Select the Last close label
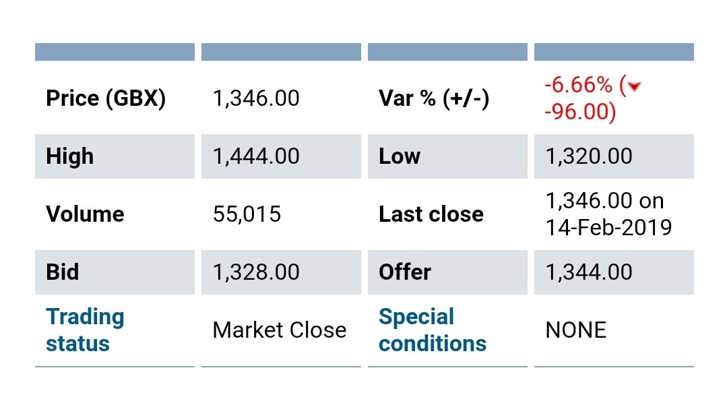Viewport: 727px width, 395px height. (x=431, y=214)
